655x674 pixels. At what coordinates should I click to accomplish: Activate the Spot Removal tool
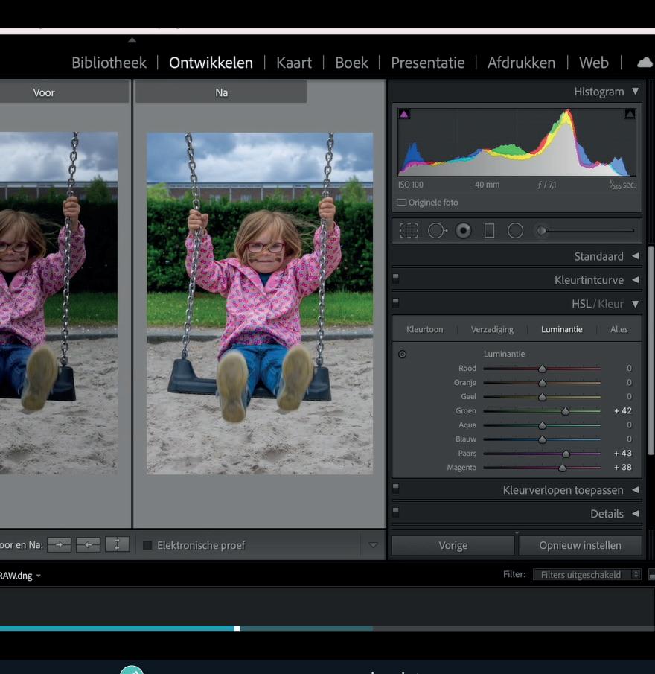point(436,231)
